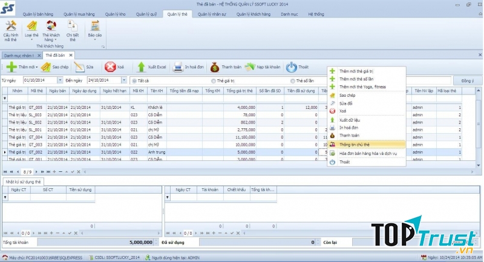Click the Thanh toán money bag icon
The height and width of the screenshot is (262, 484).
point(215,67)
